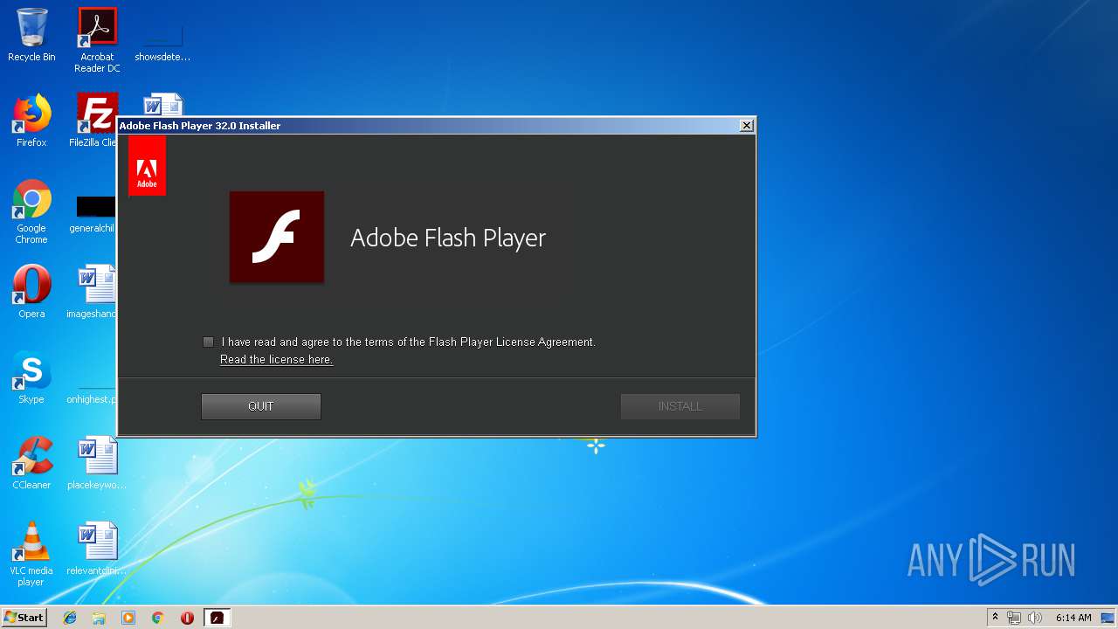Check the Flash Player License Agreement checkbox

[208, 342]
